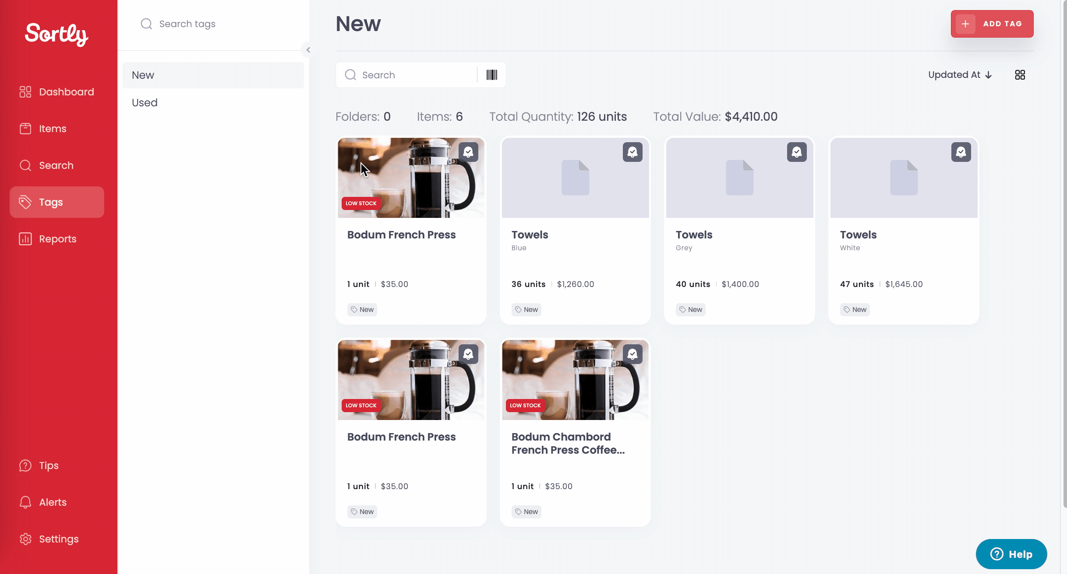Collapse the tags panel with chevron
The image size is (1067, 574).
308,50
